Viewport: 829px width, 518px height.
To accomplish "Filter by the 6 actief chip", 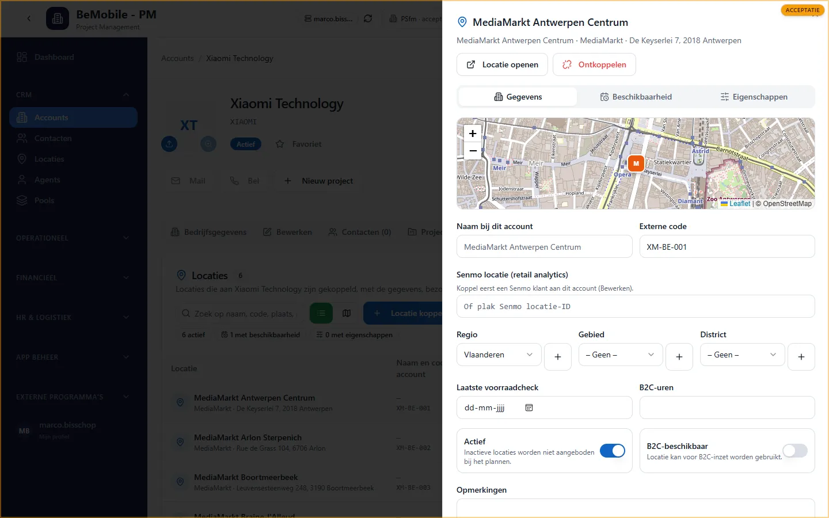I will pyautogui.click(x=193, y=334).
